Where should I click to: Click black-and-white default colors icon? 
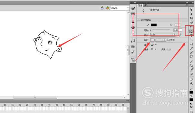191,103
